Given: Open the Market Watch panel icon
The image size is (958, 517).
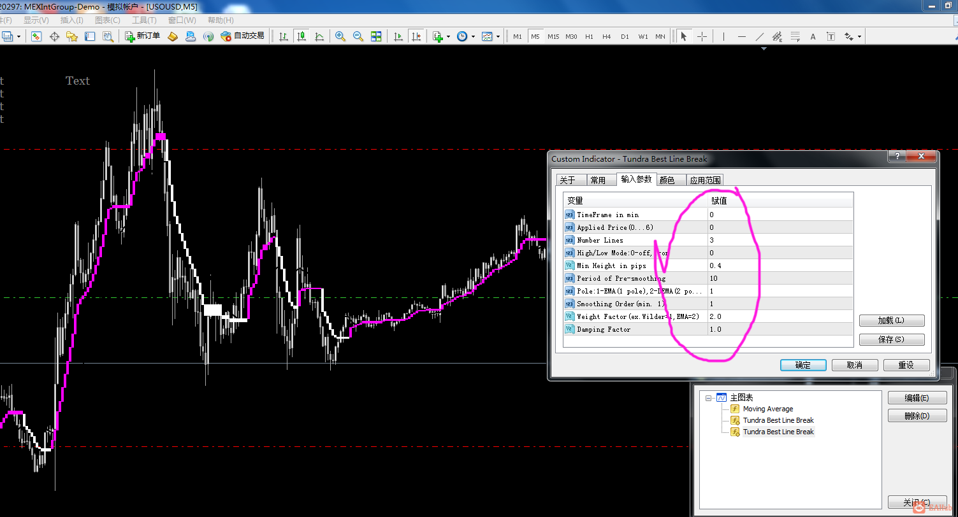Looking at the screenshot, I should (x=36, y=36).
